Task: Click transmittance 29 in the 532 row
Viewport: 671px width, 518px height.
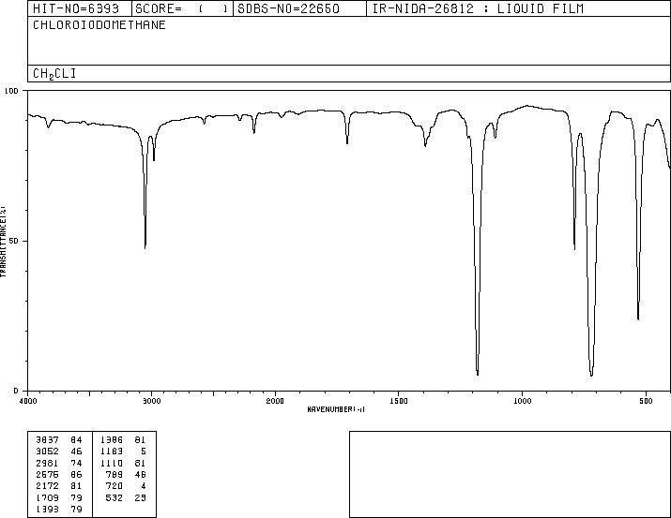Action: point(141,497)
